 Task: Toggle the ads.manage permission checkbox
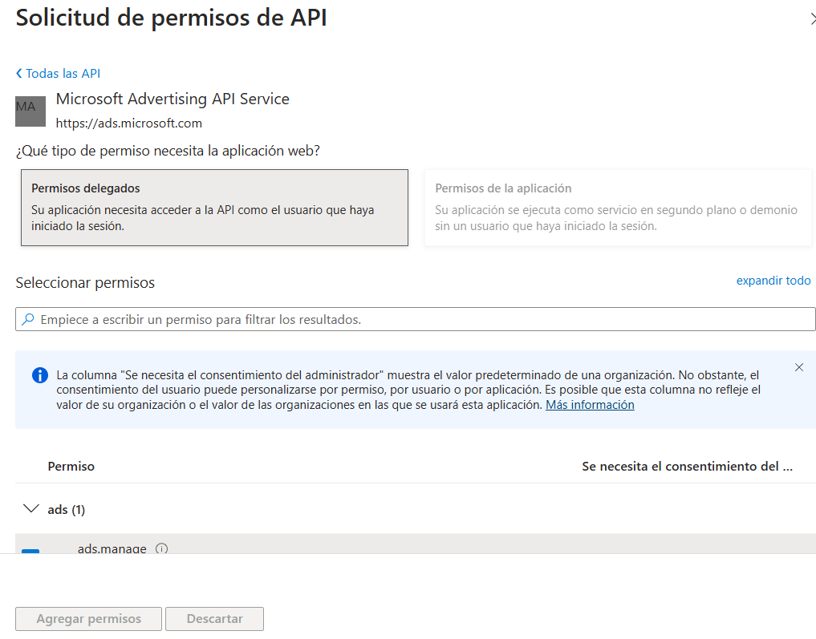(30, 551)
